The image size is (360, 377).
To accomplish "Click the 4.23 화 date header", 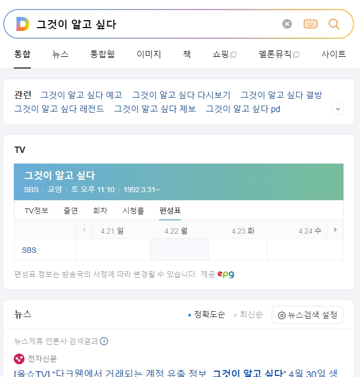I will click(243, 231).
